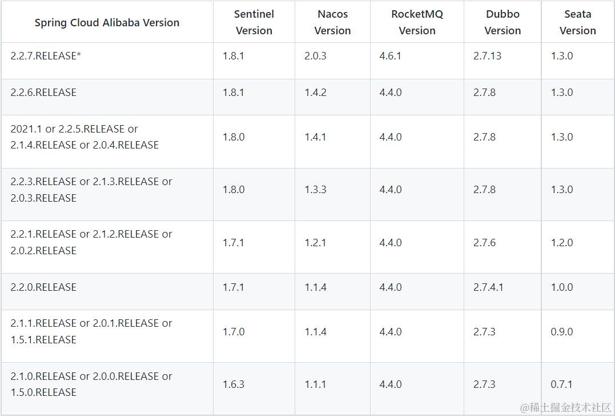Click the Sentinel Version column header
Screen dimensions: 615x417
tap(254, 22)
